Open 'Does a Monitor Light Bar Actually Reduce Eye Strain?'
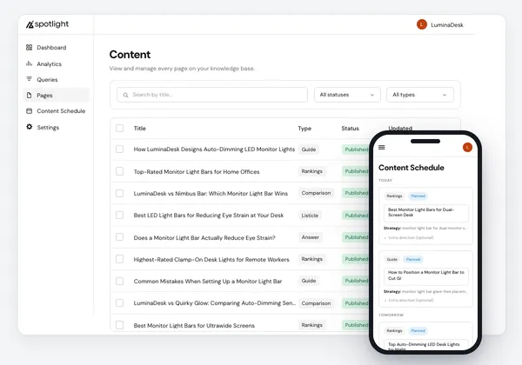 (204, 237)
